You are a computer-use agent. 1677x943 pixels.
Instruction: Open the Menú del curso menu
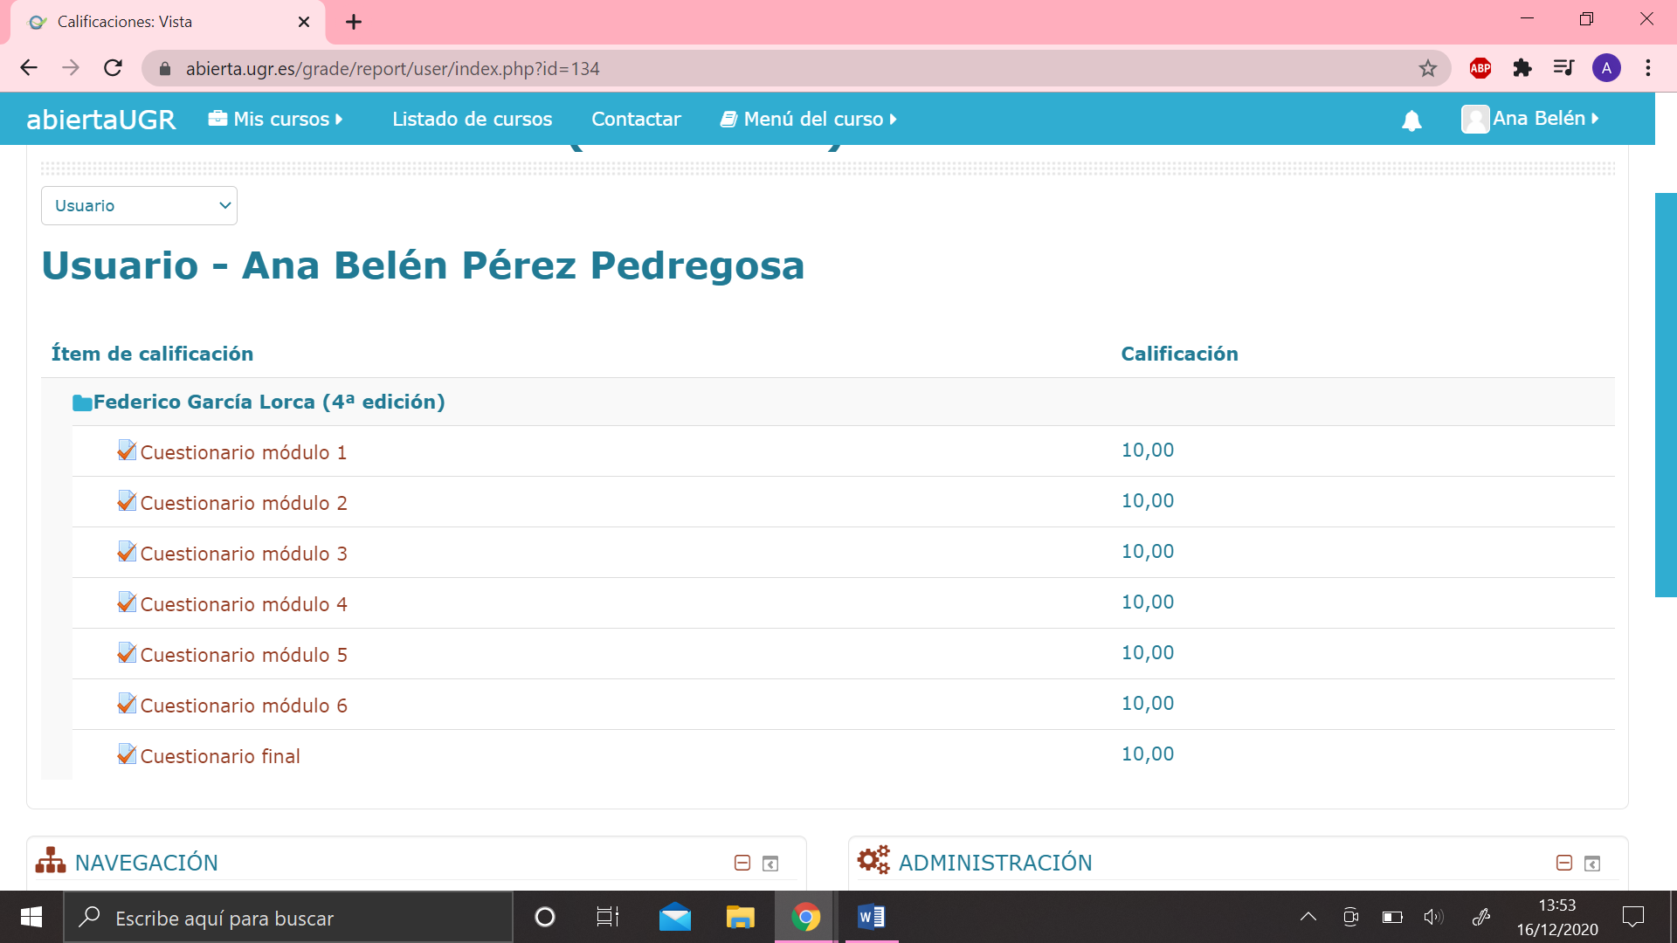[x=809, y=119]
